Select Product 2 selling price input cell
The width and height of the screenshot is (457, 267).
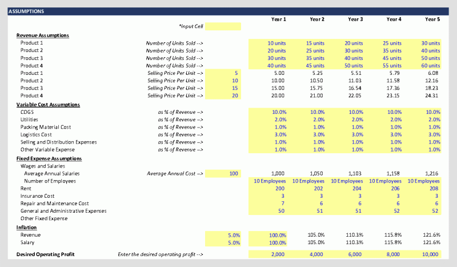click(223, 81)
